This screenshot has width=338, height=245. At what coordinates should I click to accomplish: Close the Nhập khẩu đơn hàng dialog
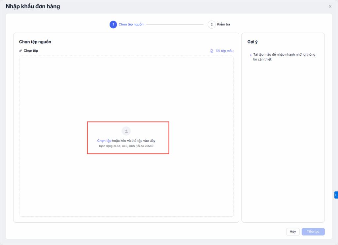[330, 7]
